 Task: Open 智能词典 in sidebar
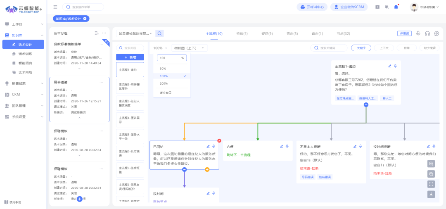pyautogui.click(x=23, y=63)
